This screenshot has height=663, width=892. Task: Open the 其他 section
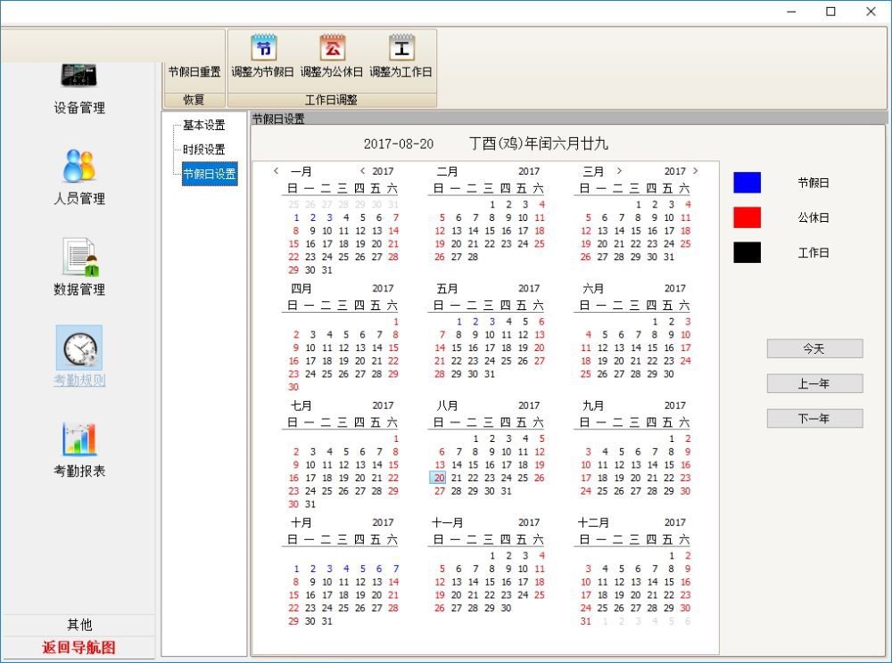tap(79, 625)
